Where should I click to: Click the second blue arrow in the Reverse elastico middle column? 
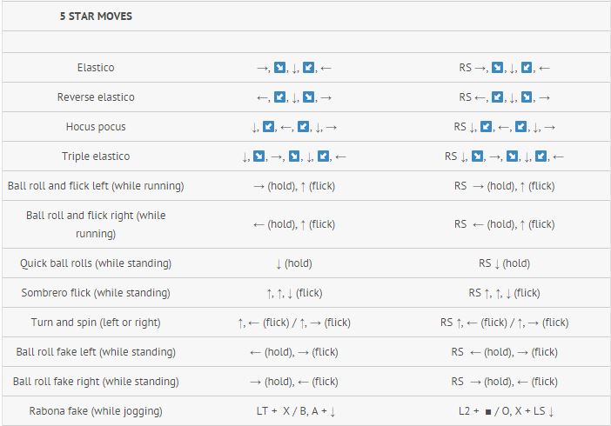point(309,97)
